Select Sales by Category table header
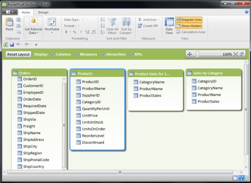This screenshot has width=251, height=183. tap(214, 73)
